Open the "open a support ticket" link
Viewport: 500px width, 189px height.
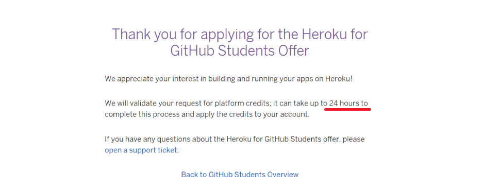[x=141, y=150]
